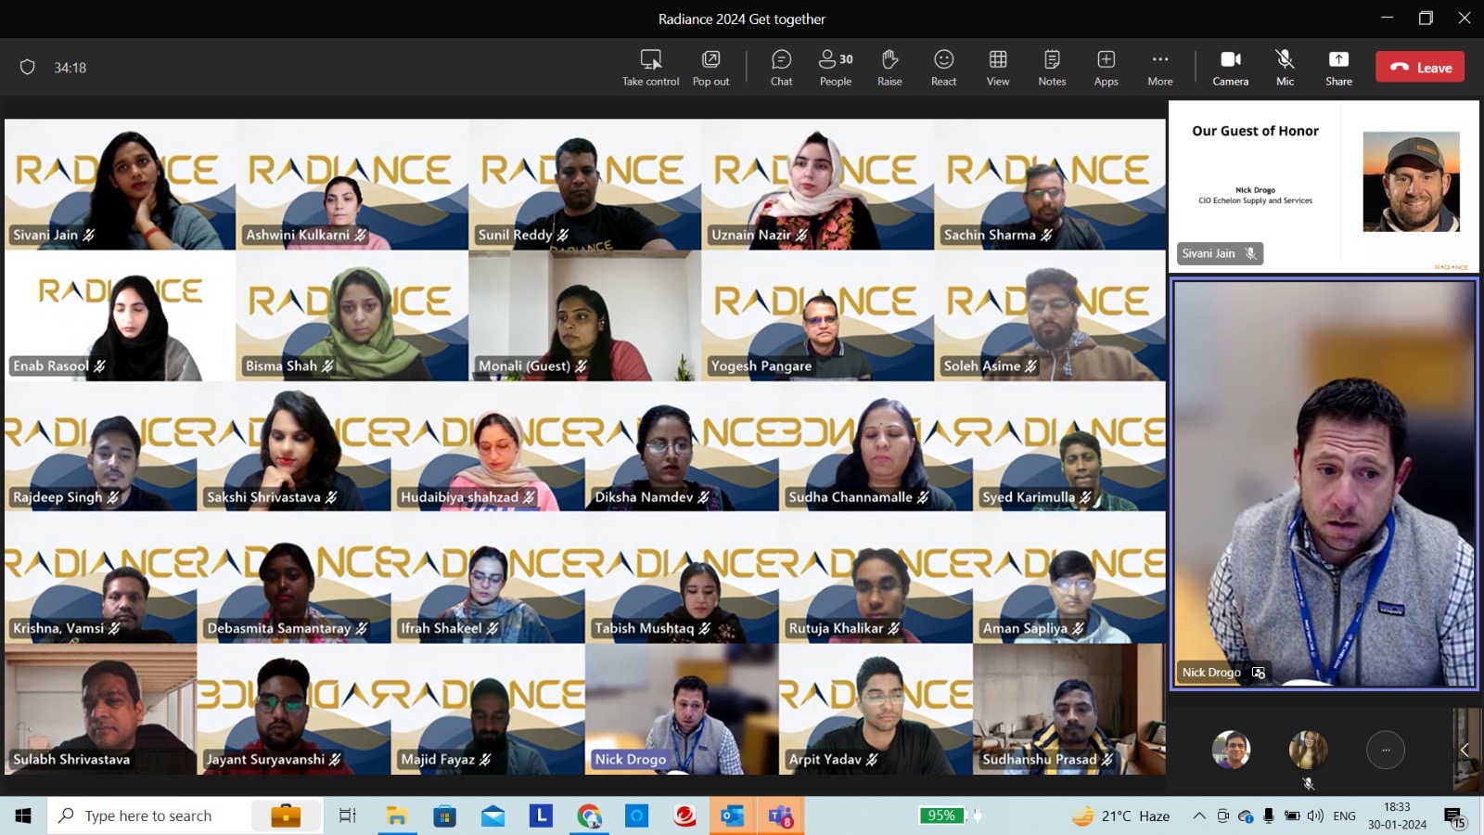Open the clock and calendar flyout
1484x835 pixels.
[1397, 816]
